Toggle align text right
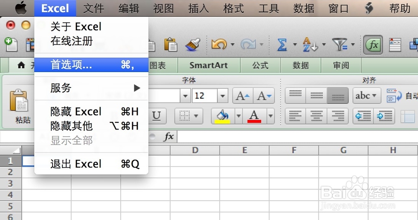This screenshot has width=418, height=220. [338, 116]
